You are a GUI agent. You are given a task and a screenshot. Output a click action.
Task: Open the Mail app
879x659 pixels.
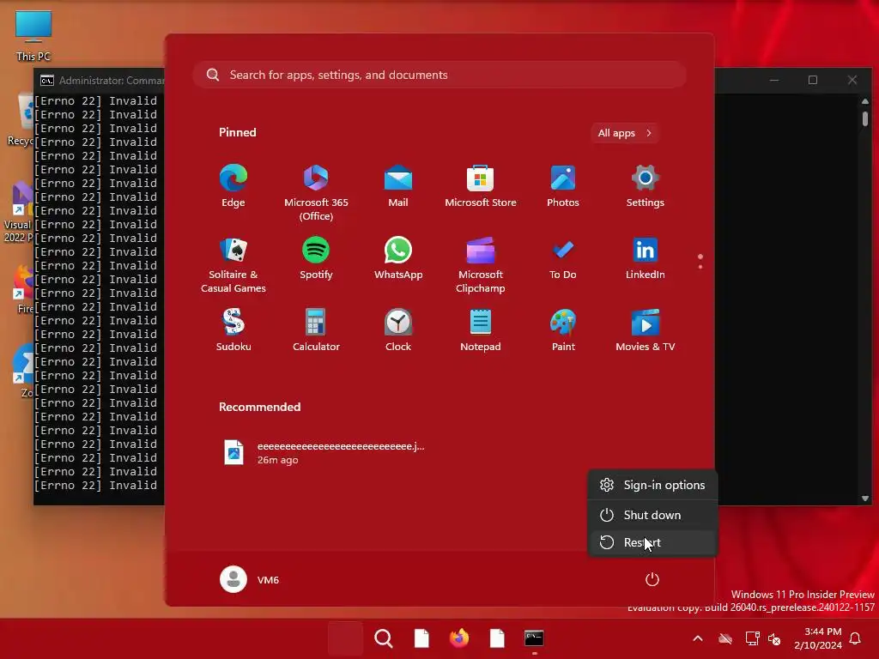pyautogui.click(x=398, y=186)
